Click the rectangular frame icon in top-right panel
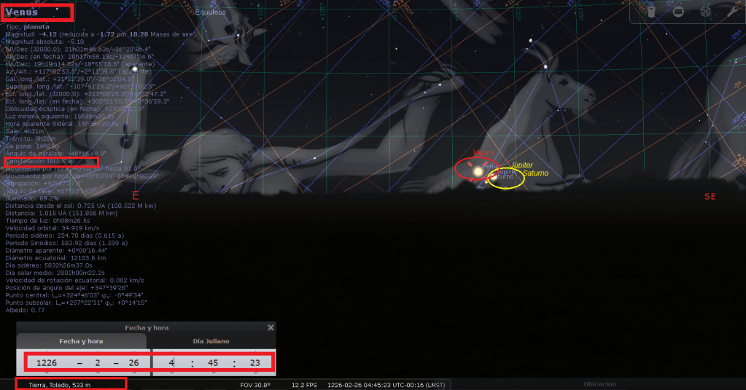 click(x=678, y=12)
